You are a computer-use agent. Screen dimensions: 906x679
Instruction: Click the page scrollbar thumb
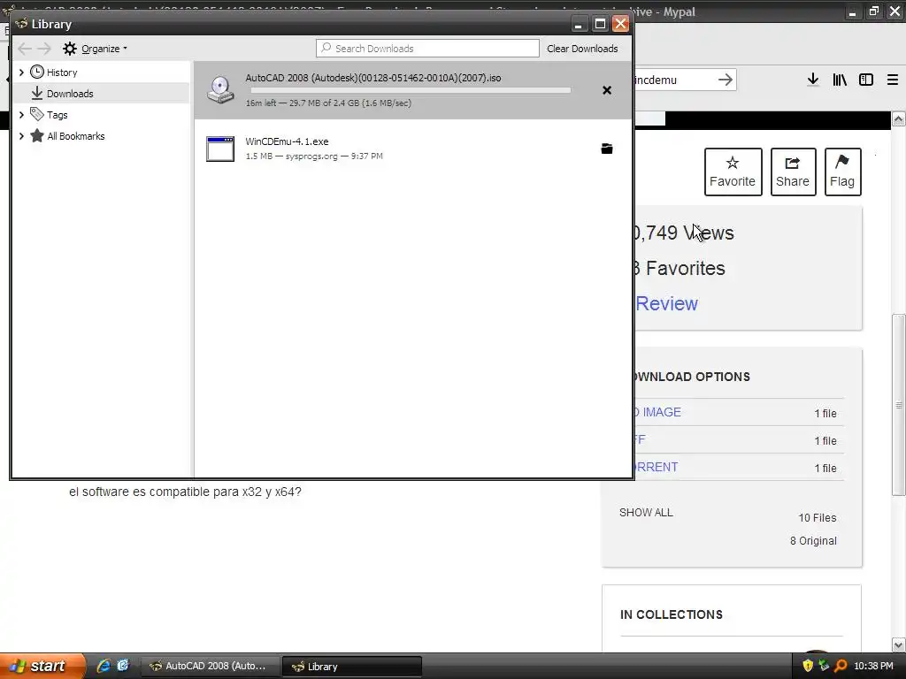click(x=899, y=404)
